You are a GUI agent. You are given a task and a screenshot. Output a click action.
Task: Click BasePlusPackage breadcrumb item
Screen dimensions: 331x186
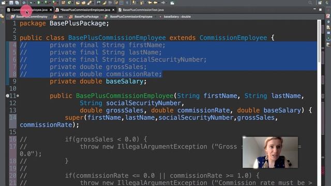point(86,17)
